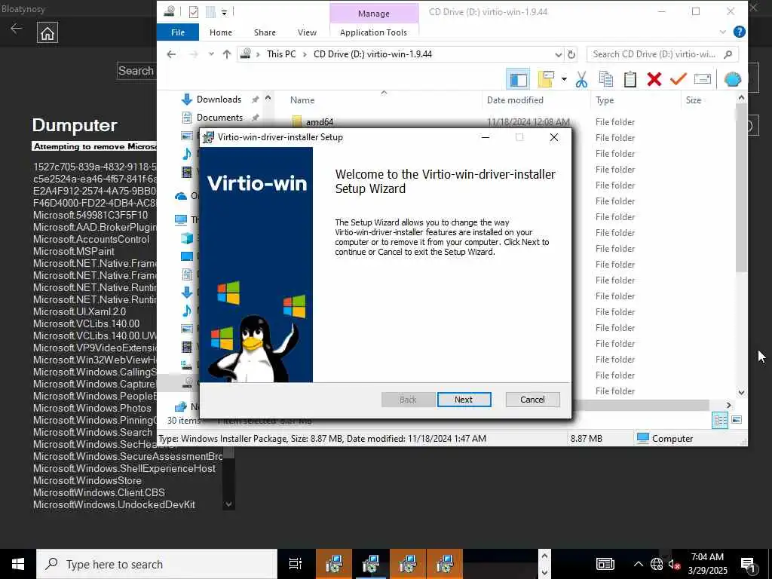The image size is (772, 579).
Task: Switch to the Home ribbon tab
Action: 221,32
